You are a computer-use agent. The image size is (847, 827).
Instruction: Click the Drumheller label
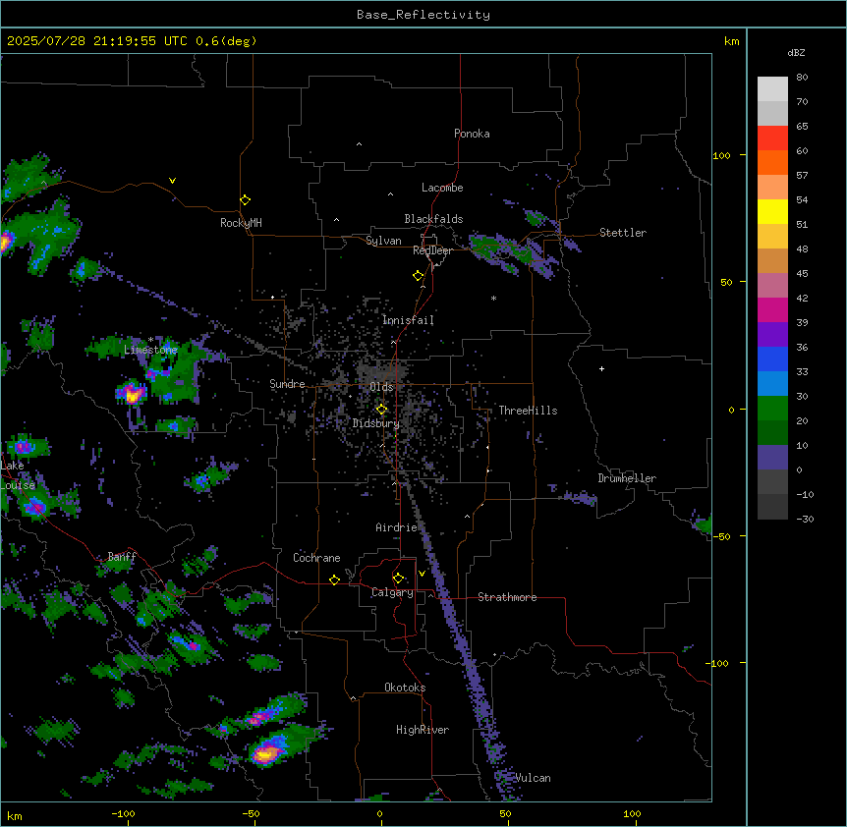(627, 478)
